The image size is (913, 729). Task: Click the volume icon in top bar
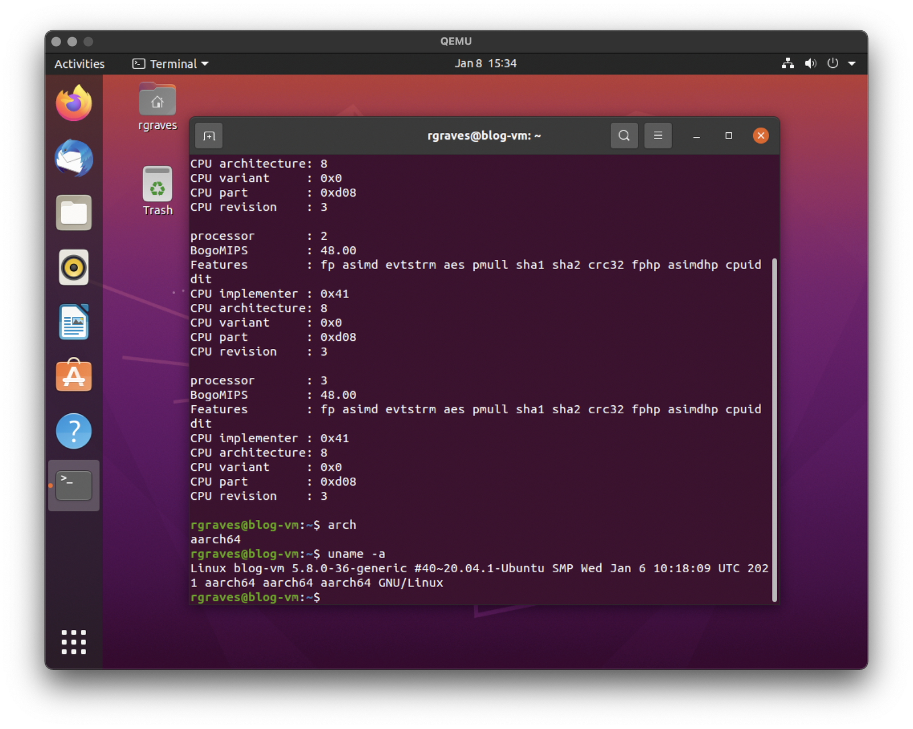coord(810,64)
